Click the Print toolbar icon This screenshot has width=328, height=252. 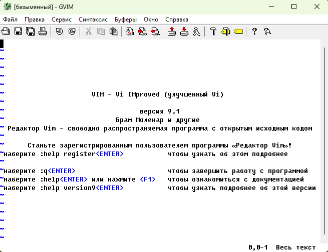coord(43,31)
